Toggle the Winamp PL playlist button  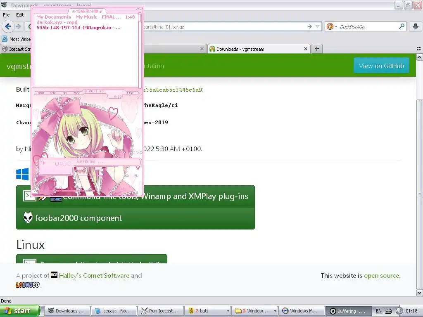(135, 175)
